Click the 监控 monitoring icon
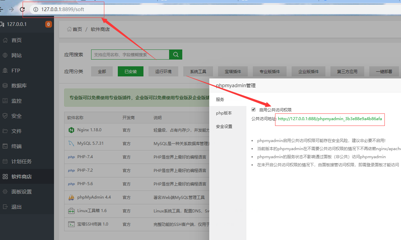Screen dimensions: 401x240 pyautogui.click(x=5, y=101)
